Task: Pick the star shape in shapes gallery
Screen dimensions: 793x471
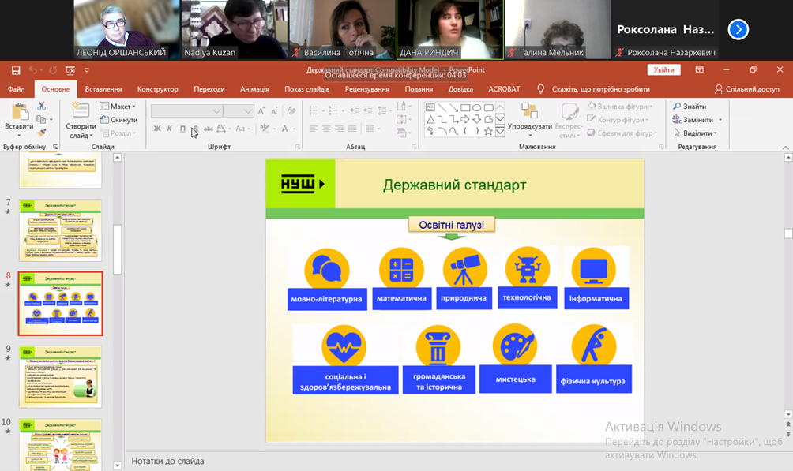Action: tap(488, 132)
